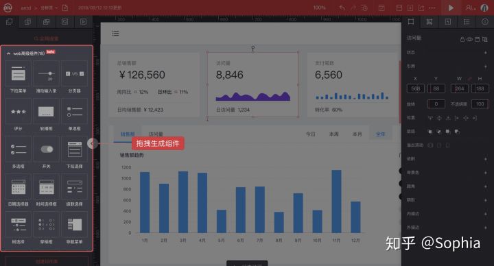This screenshot has height=266, width=494.
Task: Toggle the eye visibility icon for 访问量
Action: tap(469, 39)
